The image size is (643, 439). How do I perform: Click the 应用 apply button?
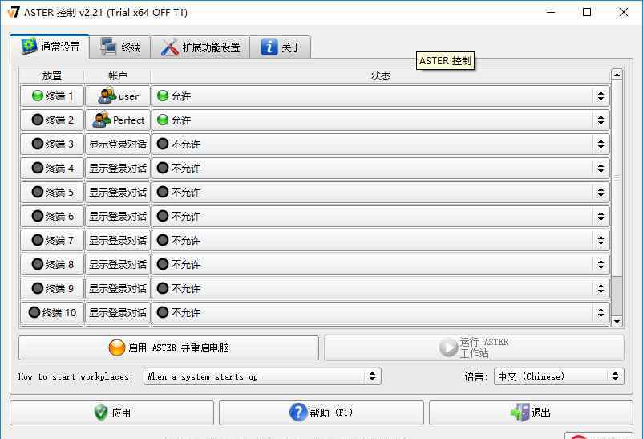click(111, 413)
